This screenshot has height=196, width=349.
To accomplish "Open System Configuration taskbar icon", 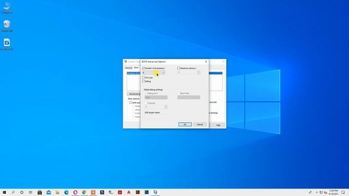I will (x=155, y=192).
